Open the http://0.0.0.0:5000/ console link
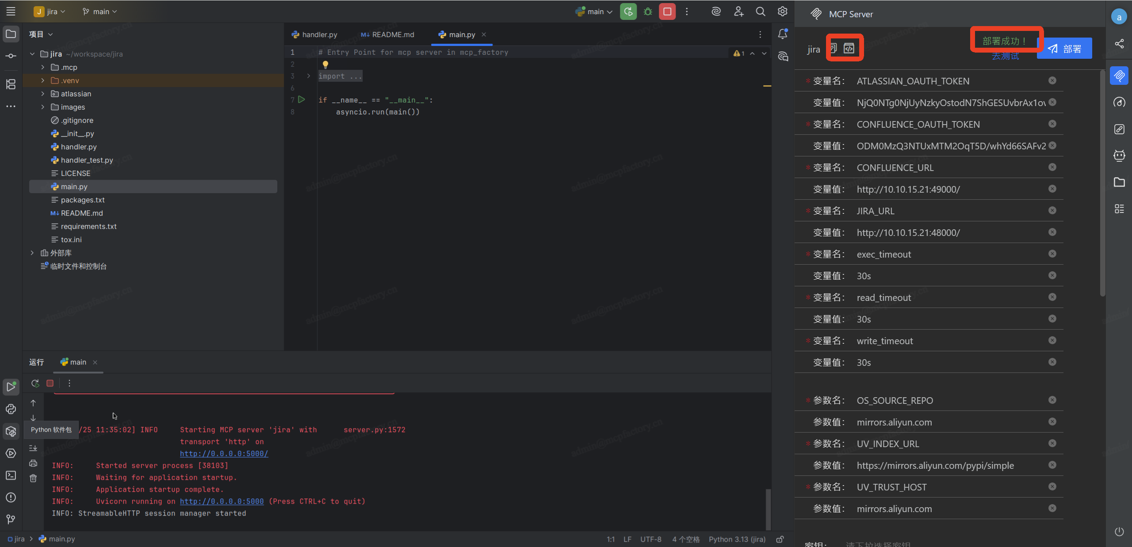1132x547 pixels. coord(224,453)
